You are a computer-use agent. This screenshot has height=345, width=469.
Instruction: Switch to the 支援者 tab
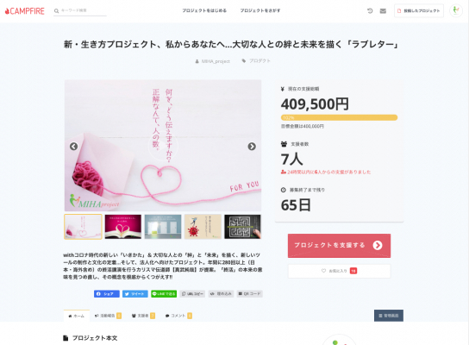(x=143, y=316)
